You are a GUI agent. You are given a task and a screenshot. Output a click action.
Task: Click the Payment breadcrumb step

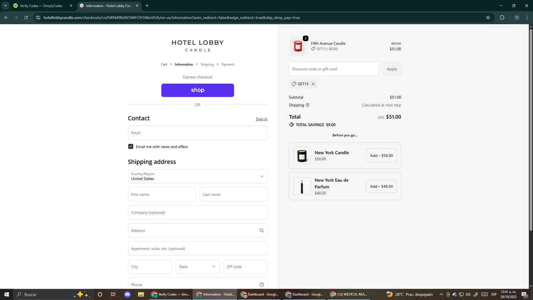pos(228,65)
